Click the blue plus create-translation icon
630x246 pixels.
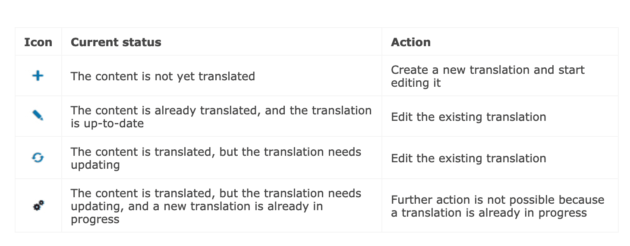coord(38,76)
